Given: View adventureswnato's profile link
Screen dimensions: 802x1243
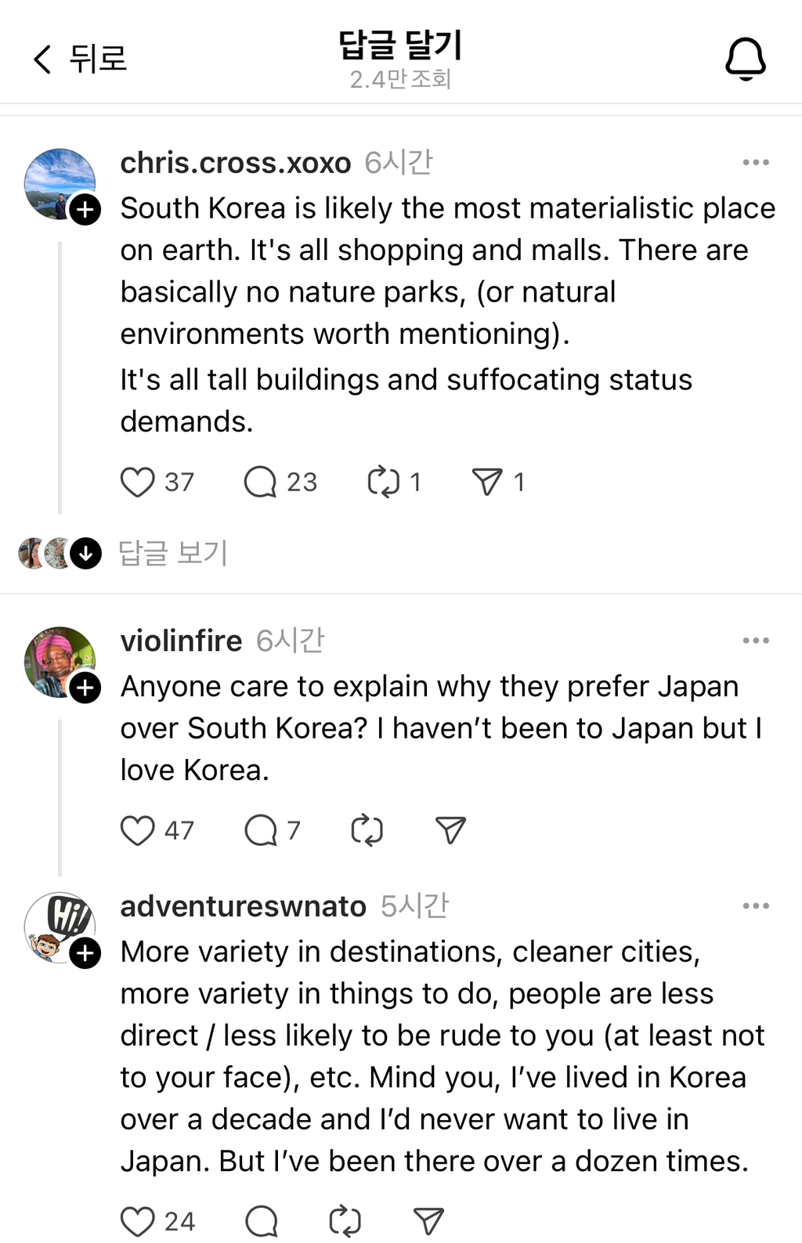Looking at the screenshot, I should (243, 905).
